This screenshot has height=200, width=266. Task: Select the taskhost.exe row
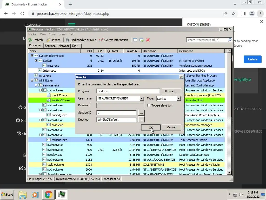127,165
